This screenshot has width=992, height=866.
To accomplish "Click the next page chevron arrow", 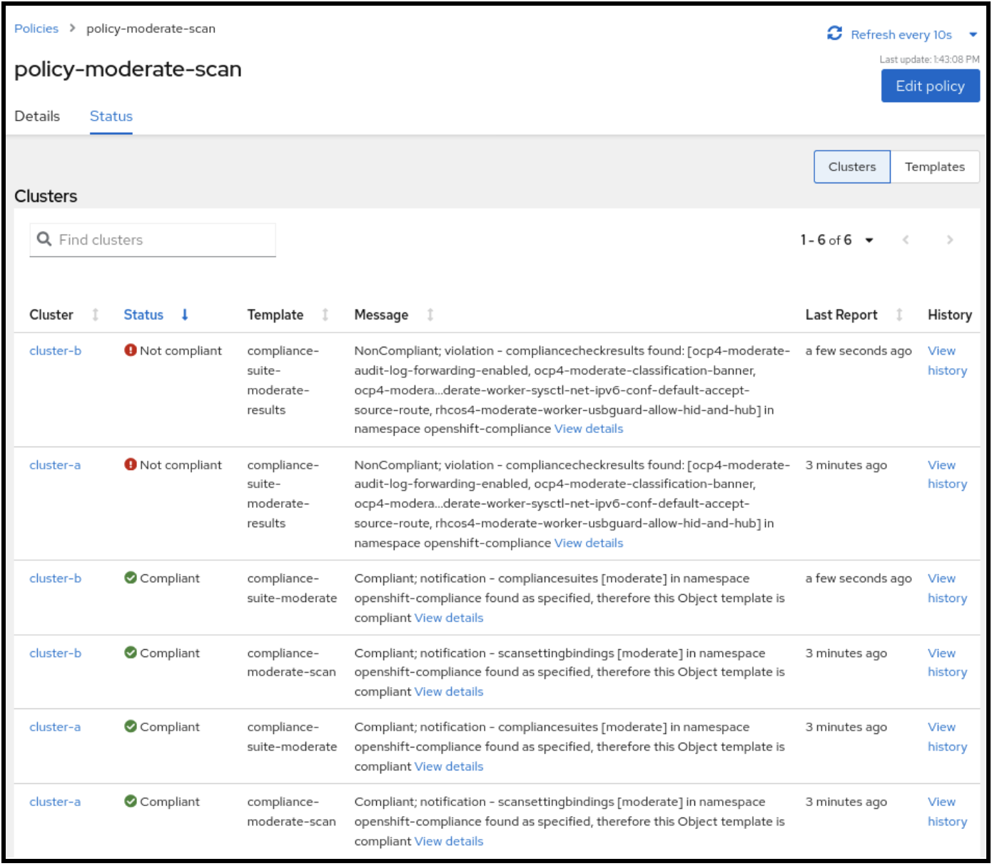I will point(949,240).
